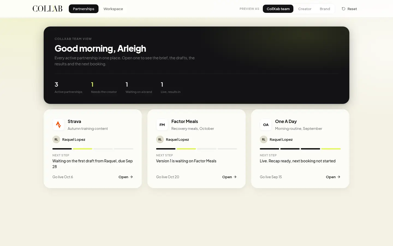393x246 pixels.
Task: Click 'Recovery meals, October' subtitle
Action: click(193, 128)
